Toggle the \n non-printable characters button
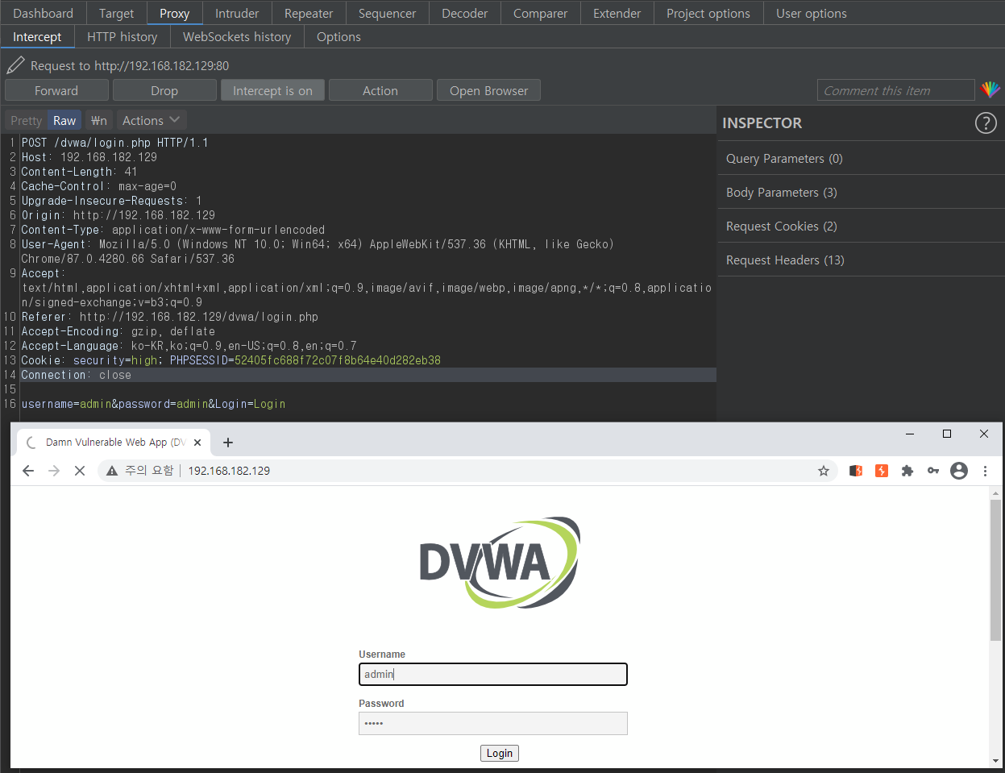The height and width of the screenshot is (773, 1005). click(x=99, y=120)
